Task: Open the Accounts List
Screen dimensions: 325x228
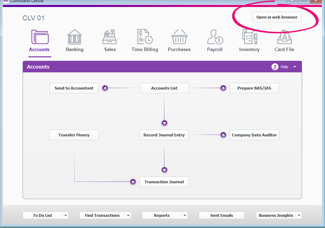Action: tap(164, 88)
